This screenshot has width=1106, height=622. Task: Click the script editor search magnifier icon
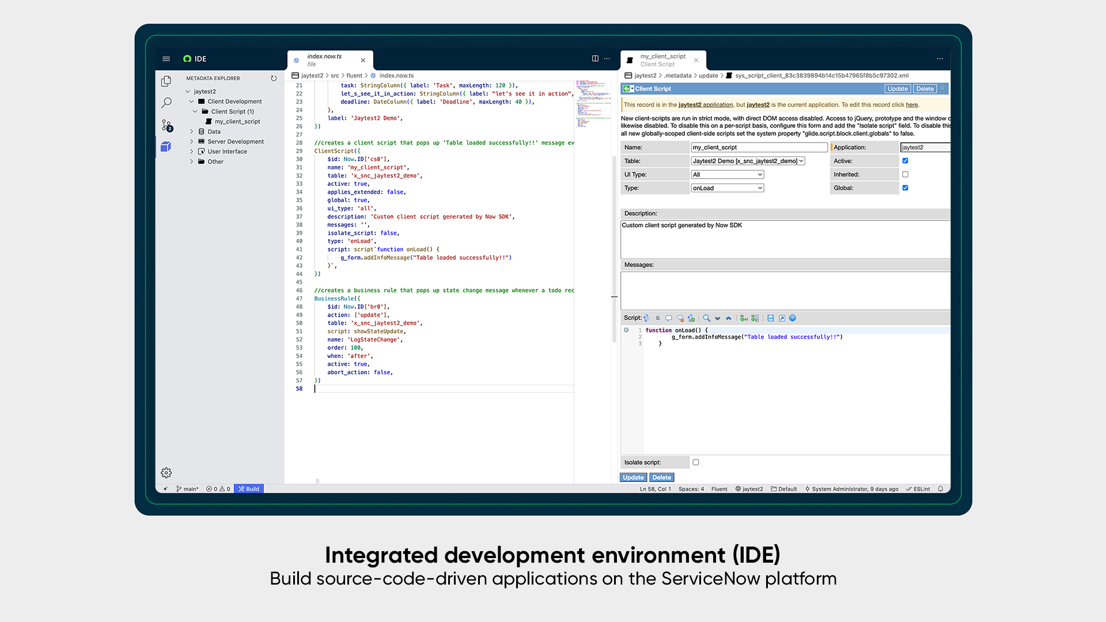coord(706,318)
